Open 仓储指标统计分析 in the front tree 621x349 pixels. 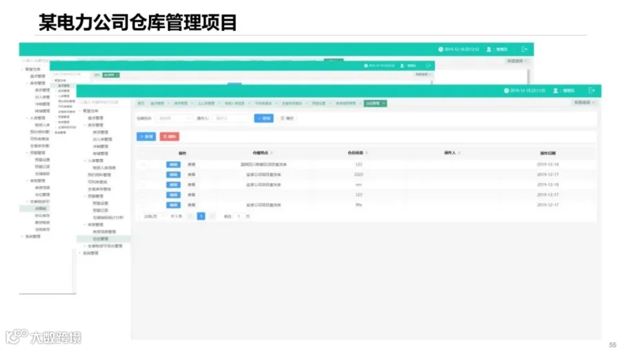pos(108,218)
